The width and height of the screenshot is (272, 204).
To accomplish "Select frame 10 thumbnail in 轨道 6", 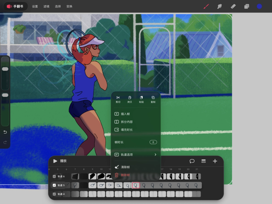I will [x=101, y=176].
